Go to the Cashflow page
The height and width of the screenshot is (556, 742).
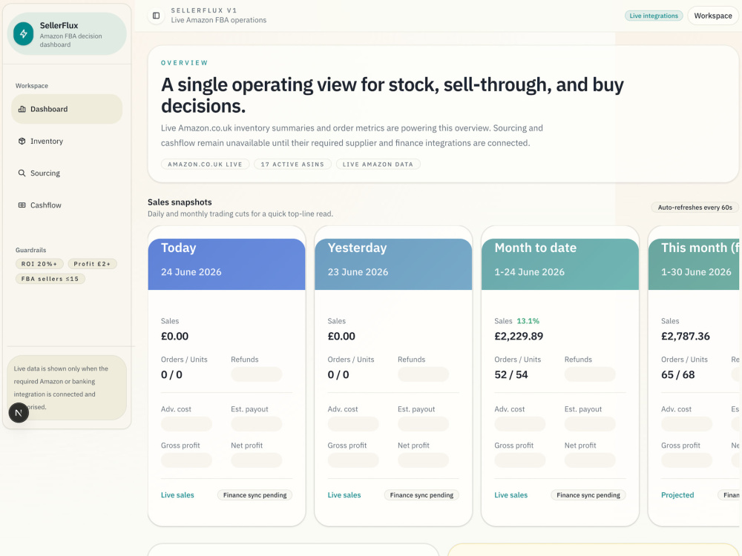[x=67, y=205]
